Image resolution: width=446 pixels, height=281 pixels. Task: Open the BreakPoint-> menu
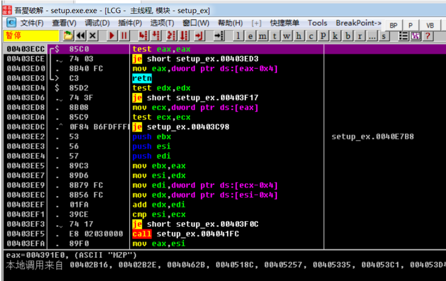click(x=358, y=23)
